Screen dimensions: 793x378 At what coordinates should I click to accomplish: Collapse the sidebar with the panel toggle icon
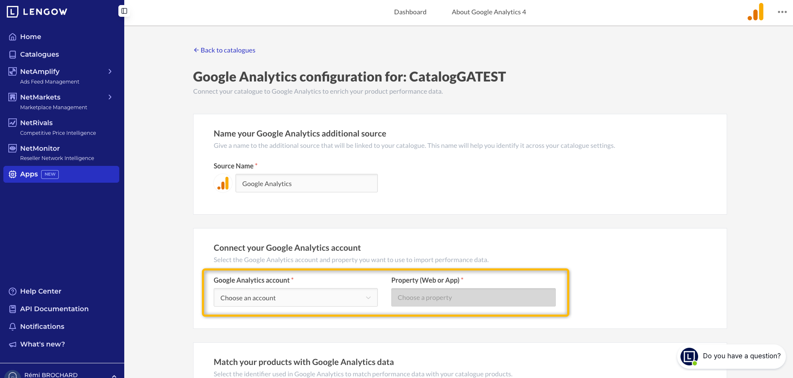pyautogui.click(x=124, y=11)
